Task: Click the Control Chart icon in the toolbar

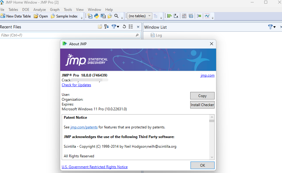Action: tap(207, 16)
